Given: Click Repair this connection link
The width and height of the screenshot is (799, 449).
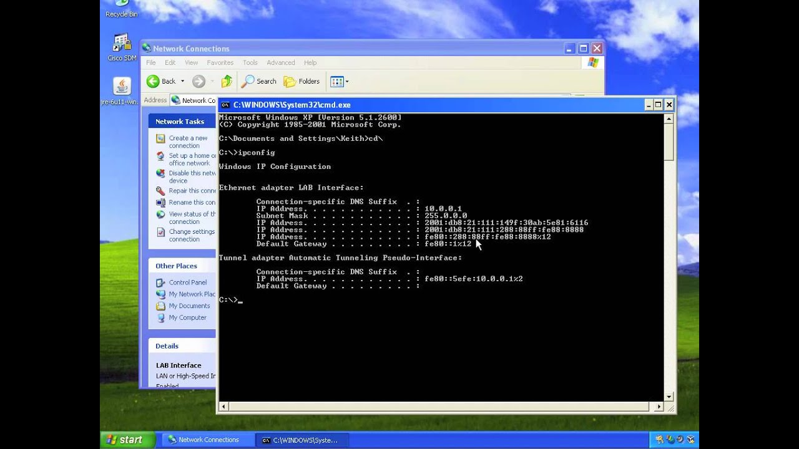Looking at the screenshot, I should 192,191.
